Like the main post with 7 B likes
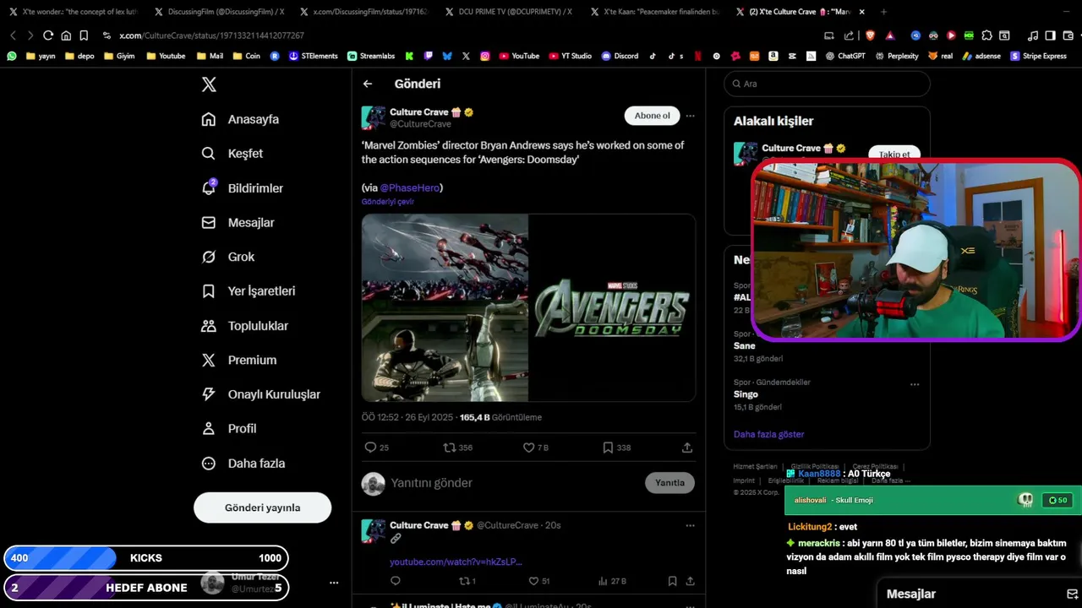Viewport: 1082px width, 608px height. [535, 448]
